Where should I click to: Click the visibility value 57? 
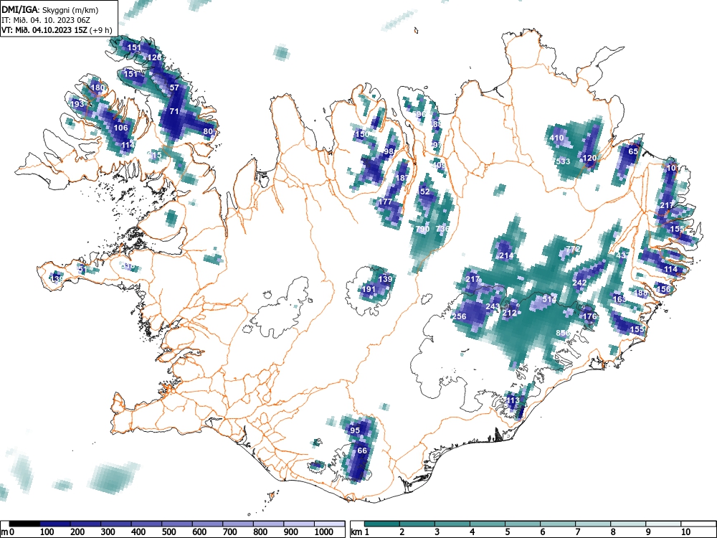pyautogui.click(x=174, y=88)
